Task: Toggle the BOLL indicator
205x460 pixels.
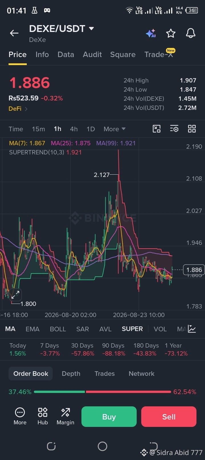Action: coord(58,329)
